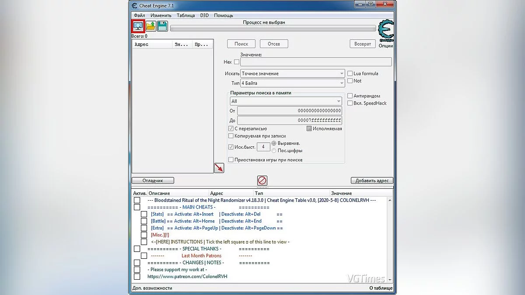
Task: Click the От start address field
Action: click(290, 111)
